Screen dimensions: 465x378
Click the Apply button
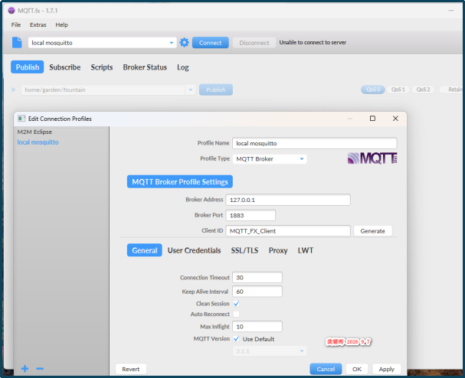tap(386, 369)
